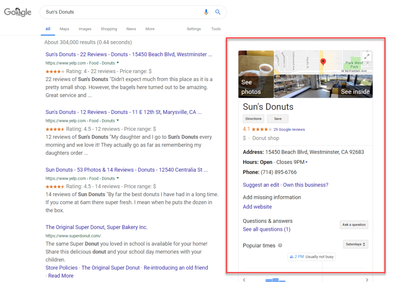Click the red map location pin
Image resolution: width=394 pixels, height=282 pixels.
323,62
